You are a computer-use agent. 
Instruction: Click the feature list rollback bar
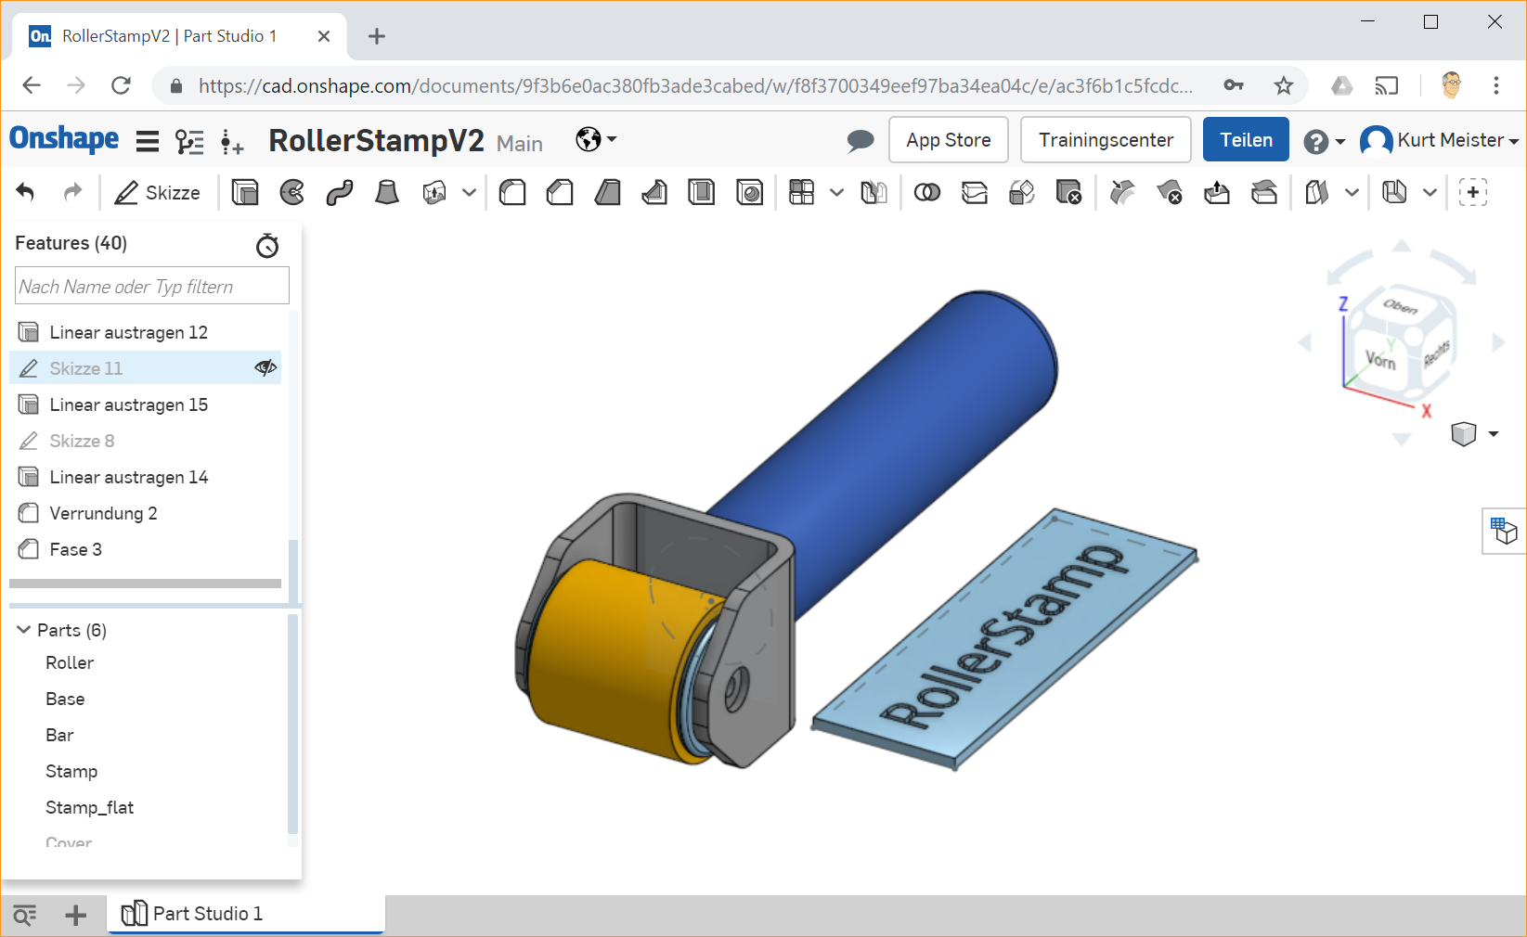[145, 584]
